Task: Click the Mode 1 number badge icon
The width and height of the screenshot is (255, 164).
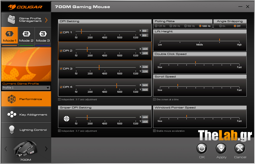Action: (x=9, y=34)
